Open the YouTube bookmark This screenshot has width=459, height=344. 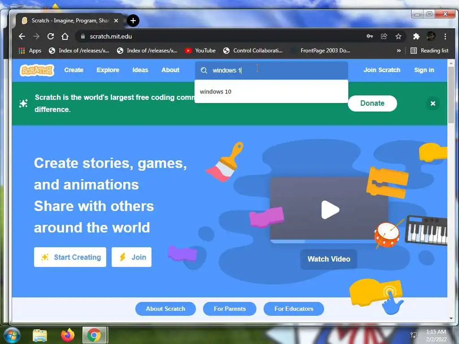click(200, 51)
